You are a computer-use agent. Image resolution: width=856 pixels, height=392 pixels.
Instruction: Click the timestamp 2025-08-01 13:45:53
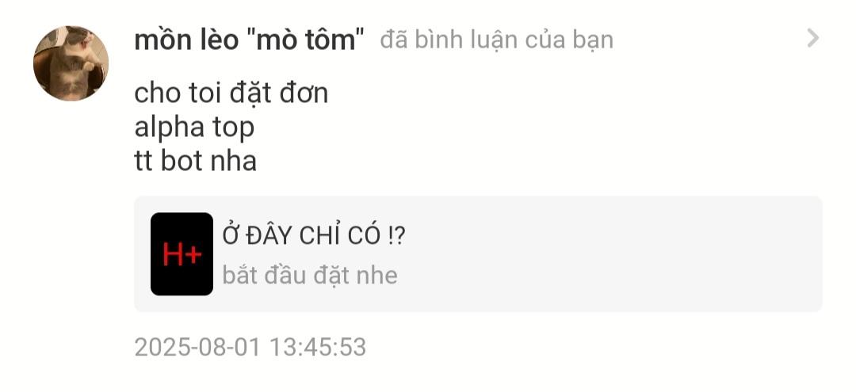pyautogui.click(x=250, y=348)
